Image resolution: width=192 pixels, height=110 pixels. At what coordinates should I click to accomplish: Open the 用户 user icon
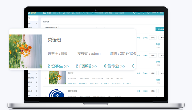83,13
